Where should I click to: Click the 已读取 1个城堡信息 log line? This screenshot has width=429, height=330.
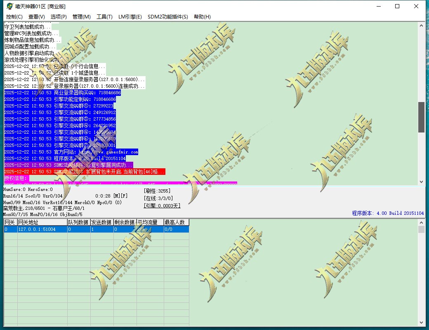pyautogui.click(x=55, y=73)
